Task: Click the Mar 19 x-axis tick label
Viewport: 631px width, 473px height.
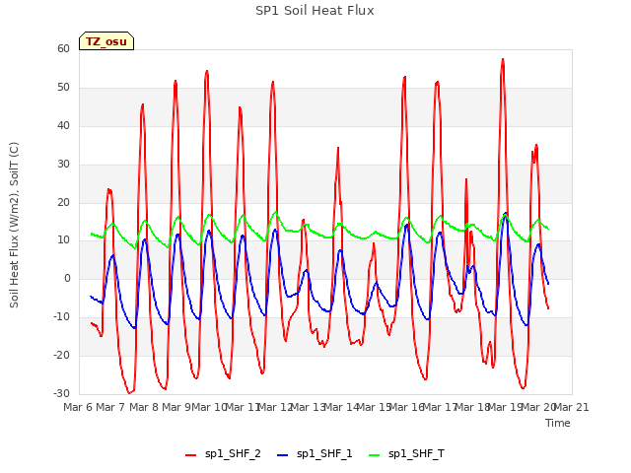Action: pyautogui.click(x=505, y=407)
